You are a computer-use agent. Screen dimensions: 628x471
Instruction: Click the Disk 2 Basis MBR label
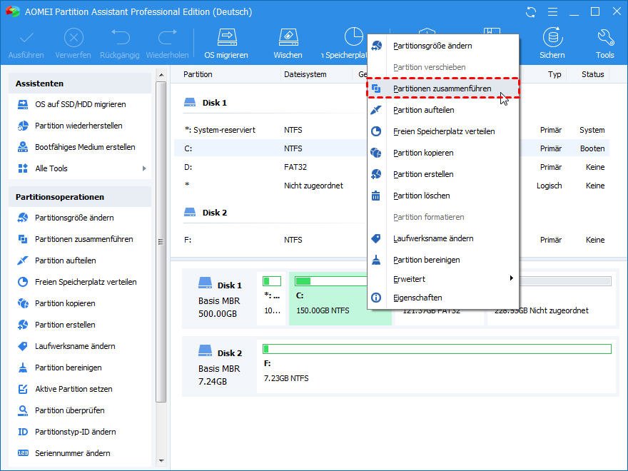click(x=220, y=367)
